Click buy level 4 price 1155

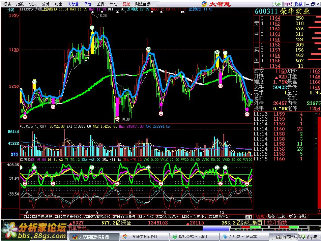(275, 61)
